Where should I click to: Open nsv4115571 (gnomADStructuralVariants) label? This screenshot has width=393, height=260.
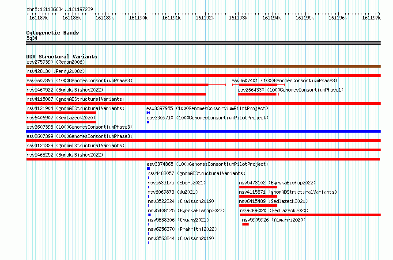288,192
